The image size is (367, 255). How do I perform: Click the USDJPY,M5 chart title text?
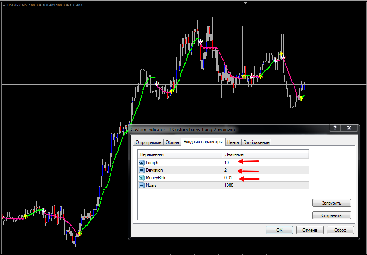tap(17, 5)
